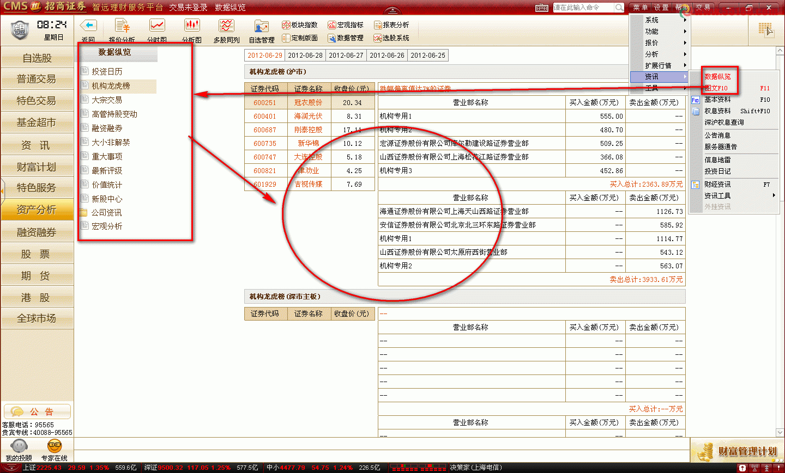785x473 pixels.
Task: Select the 2012-06-25 date tab
Action: point(428,56)
